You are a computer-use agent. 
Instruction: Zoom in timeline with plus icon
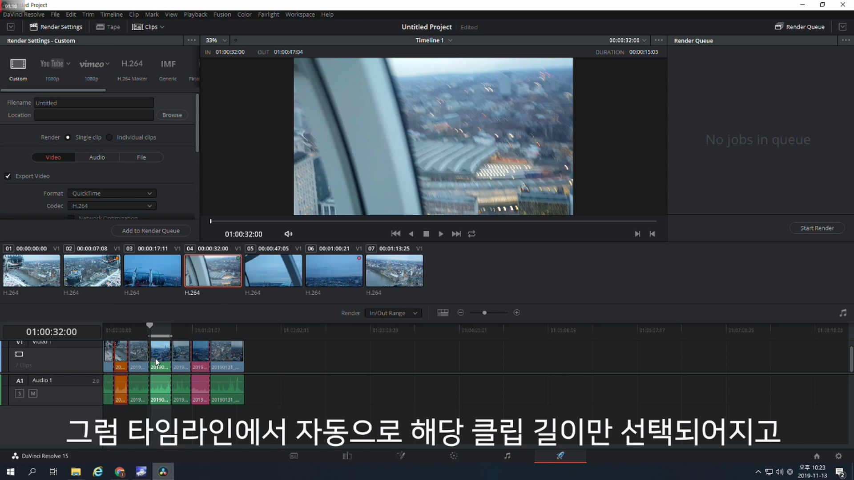point(516,313)
